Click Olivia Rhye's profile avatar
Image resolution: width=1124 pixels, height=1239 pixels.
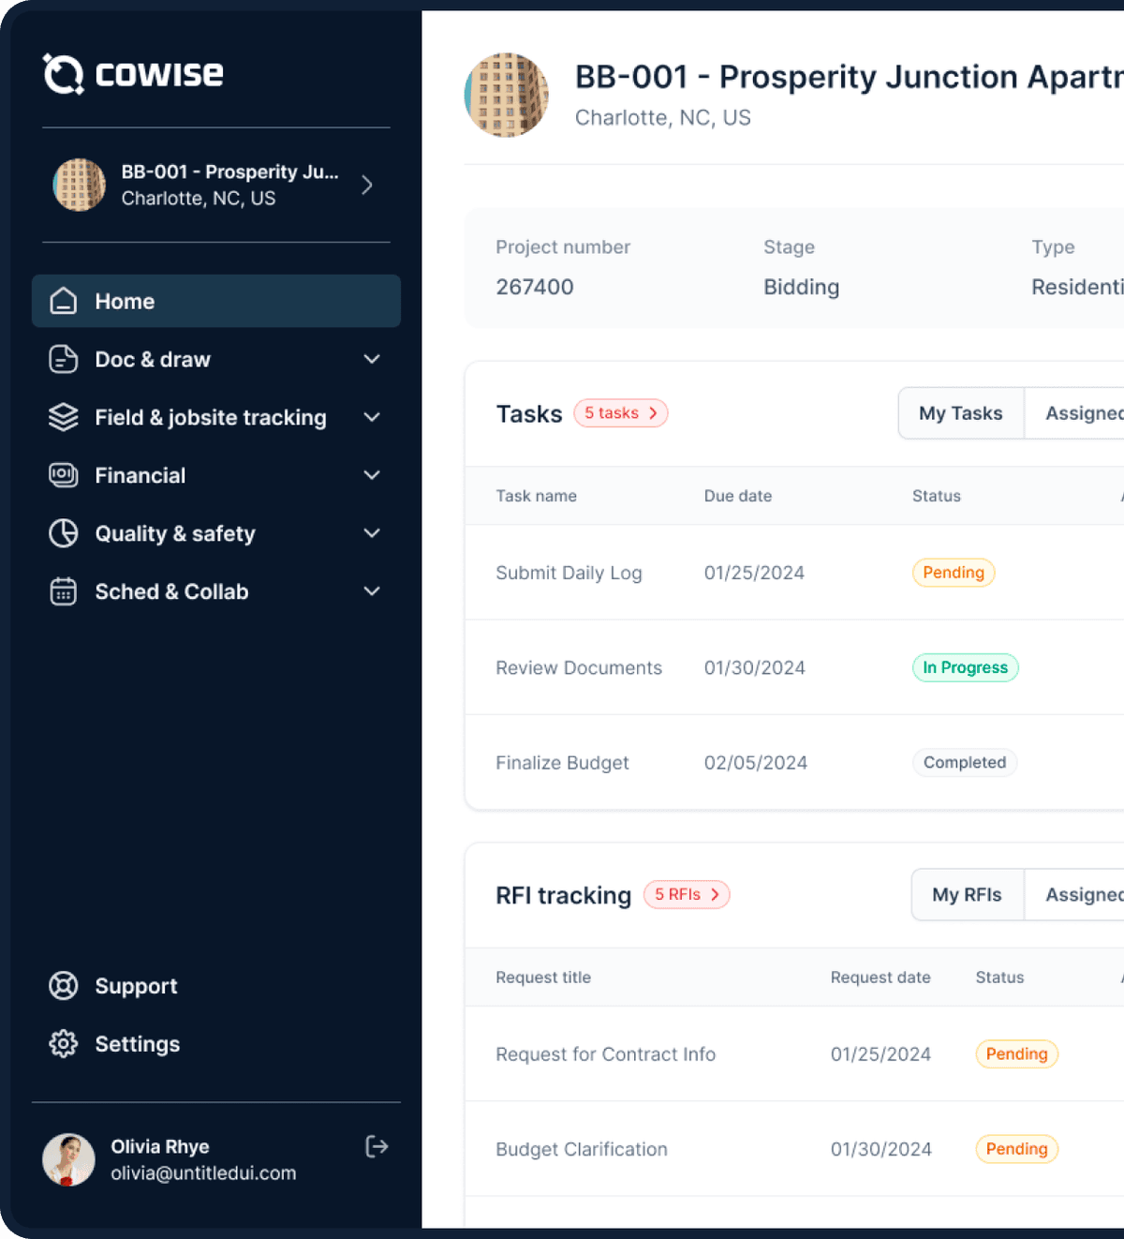[68, 1159]
